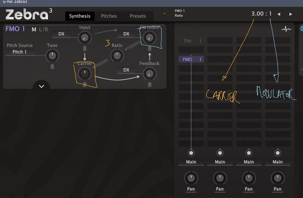303x198 pixels.
Task: Open third lane Main output selector
Action: 249,162
